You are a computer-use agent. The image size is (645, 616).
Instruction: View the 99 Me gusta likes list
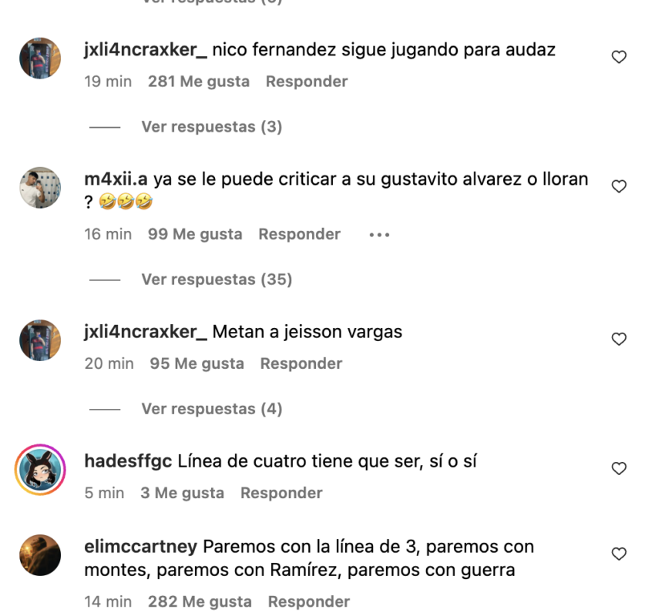(195, 234)
